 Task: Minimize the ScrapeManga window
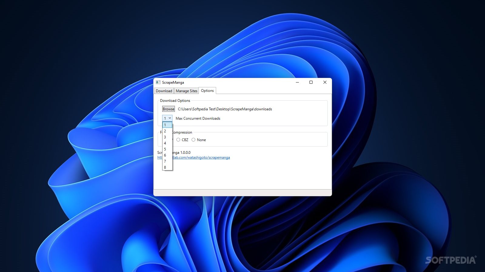(297, 82)
